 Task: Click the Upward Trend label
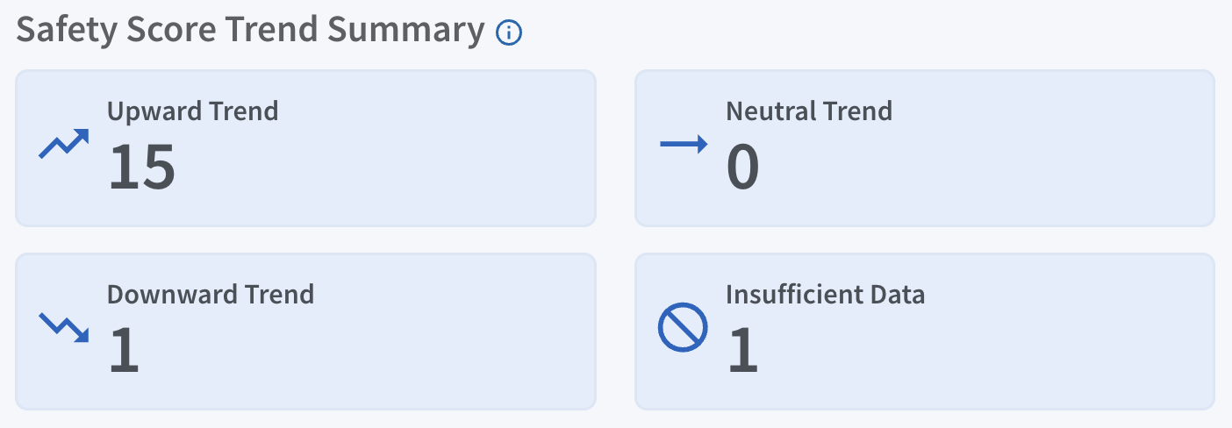pyautogui.click(x=192, y=111)
